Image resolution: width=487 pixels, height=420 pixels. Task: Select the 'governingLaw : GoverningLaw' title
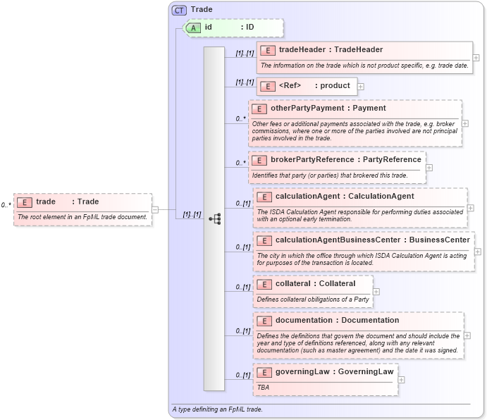tap(335, 372)
